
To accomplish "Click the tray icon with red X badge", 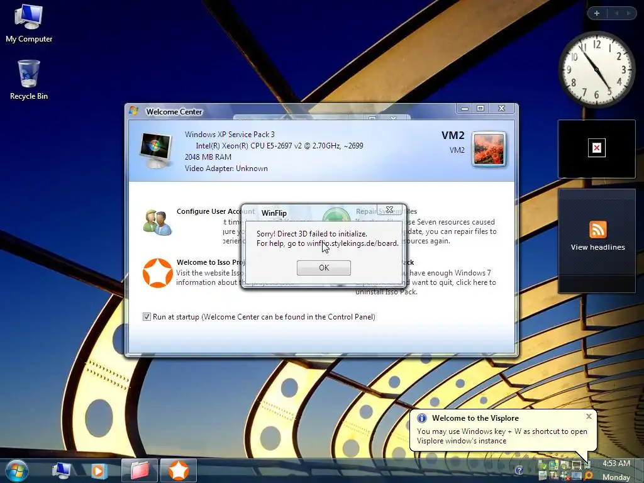I will (x=565, y=477).
